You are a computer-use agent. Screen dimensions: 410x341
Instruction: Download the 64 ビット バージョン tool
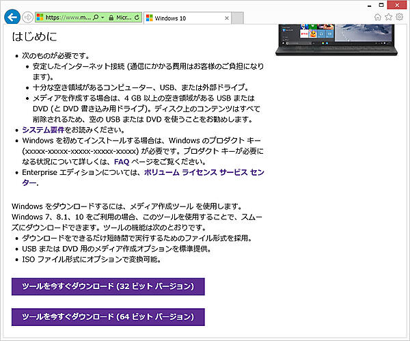pos(108,317)
